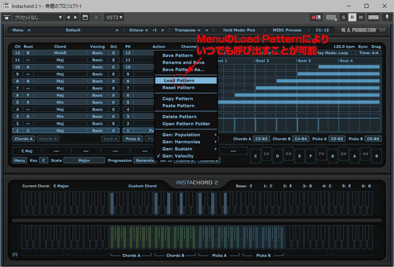
Task: Click Root B cell in row 12
Action: (x=28, y=53)
